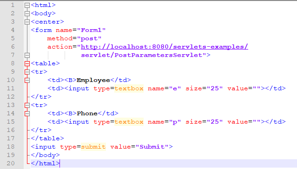Collapse the body fold marker on line 2
Screen dimensions: 297x169
tap(27, 13)
